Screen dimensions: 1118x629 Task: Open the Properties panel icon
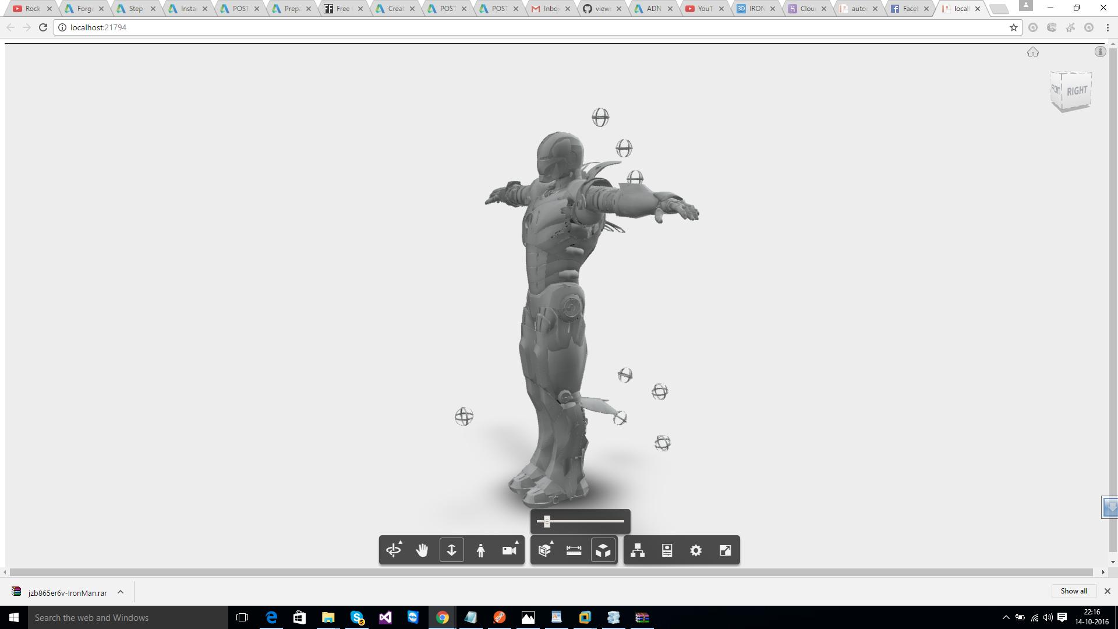pyautogui.click(x=667, y=550)
